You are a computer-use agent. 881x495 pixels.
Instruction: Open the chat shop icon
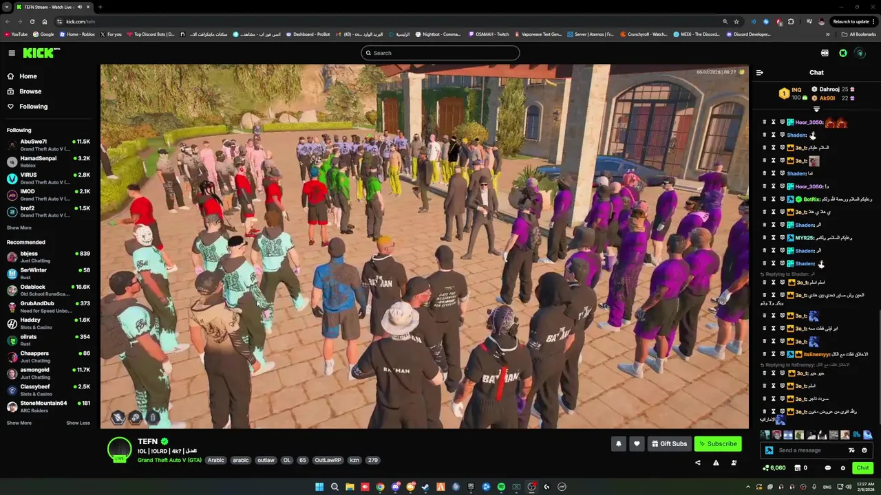pos(798,467)
